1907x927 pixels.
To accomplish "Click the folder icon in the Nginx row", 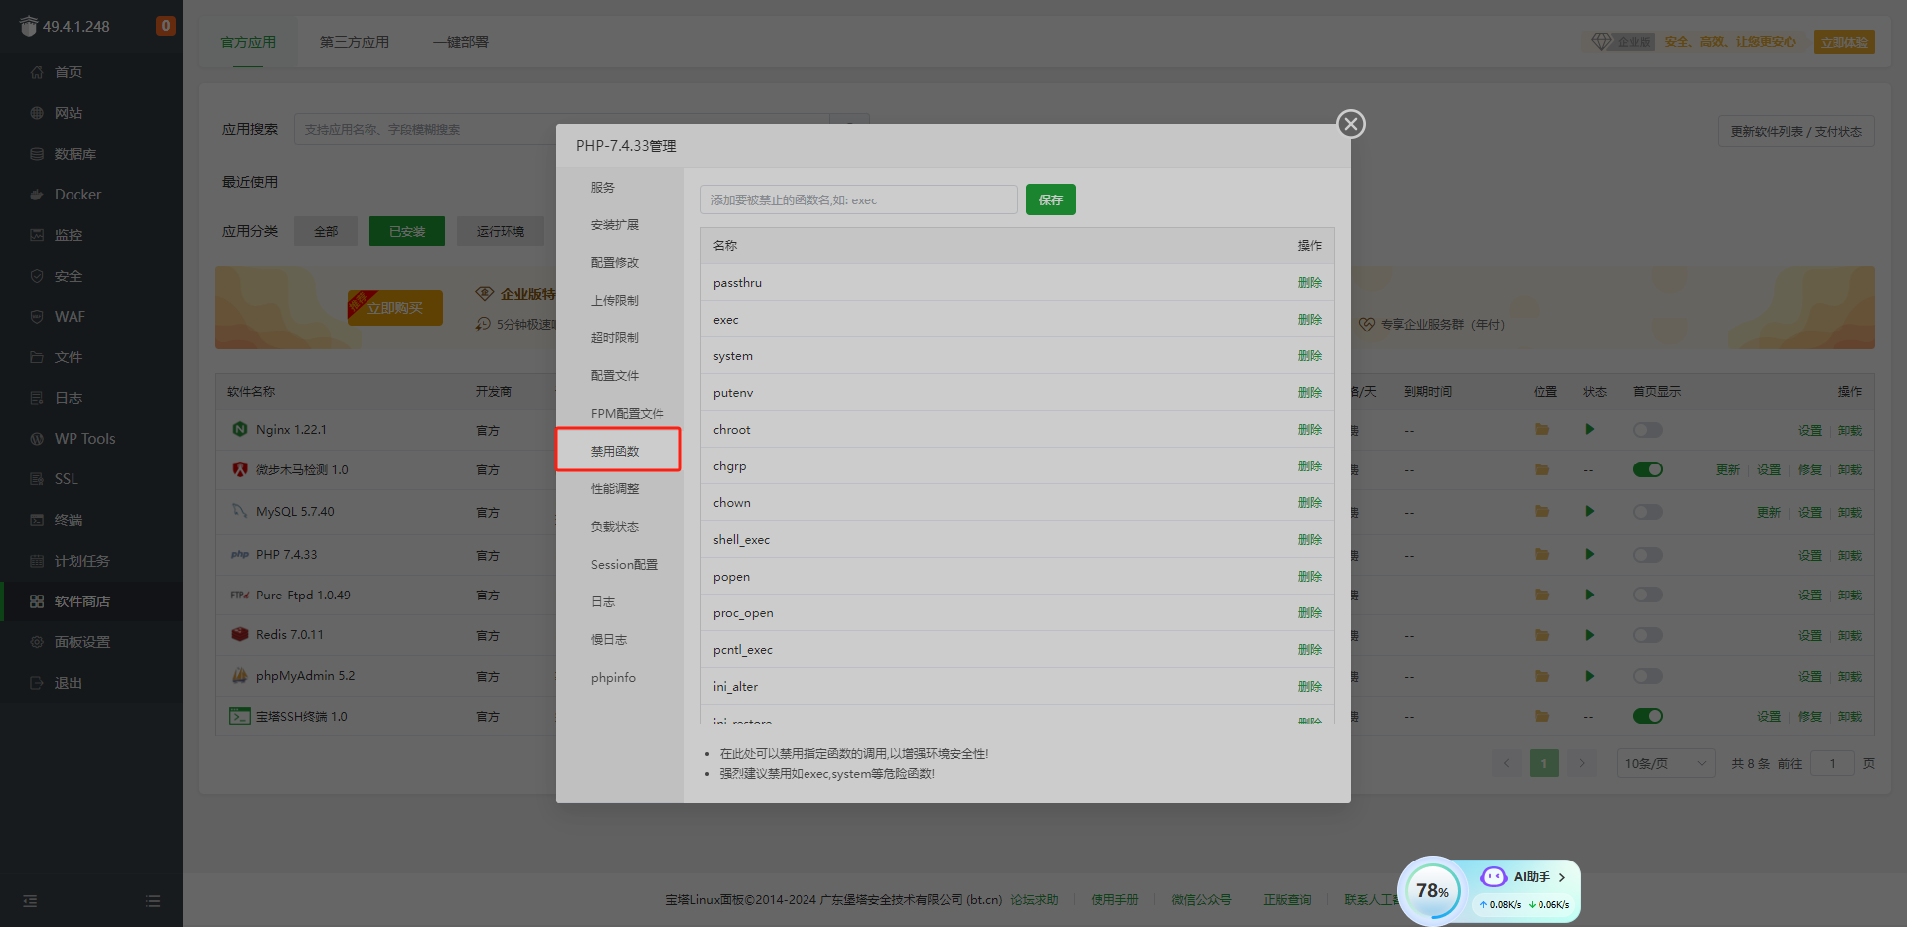I will tap(1541, 430).
